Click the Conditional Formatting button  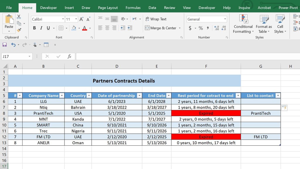click(x=243, y=24)
